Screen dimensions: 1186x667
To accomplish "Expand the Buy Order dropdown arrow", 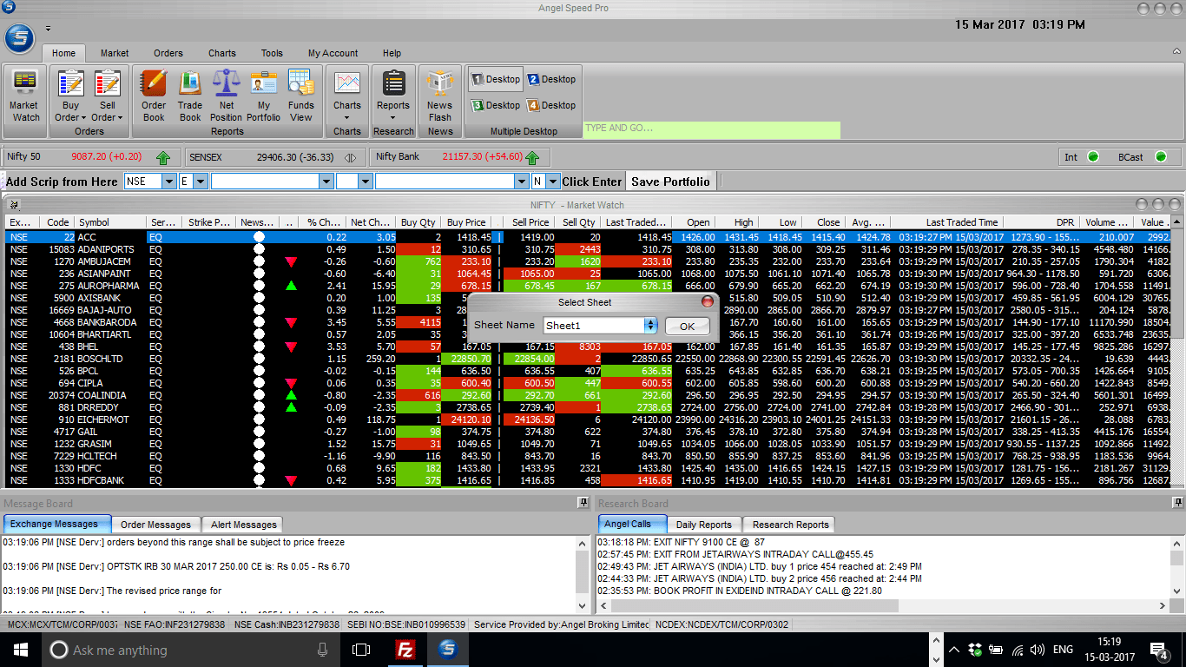I will tap(83, 118).
